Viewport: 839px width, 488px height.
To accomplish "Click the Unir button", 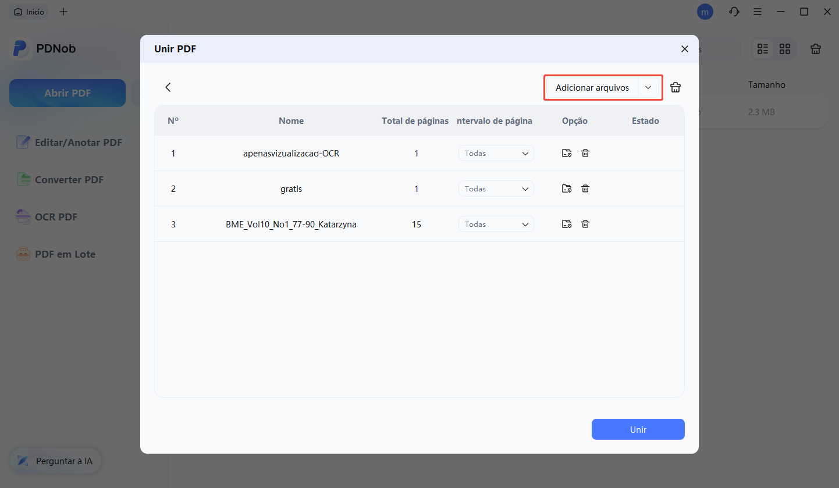I will (x=638, y=429).
